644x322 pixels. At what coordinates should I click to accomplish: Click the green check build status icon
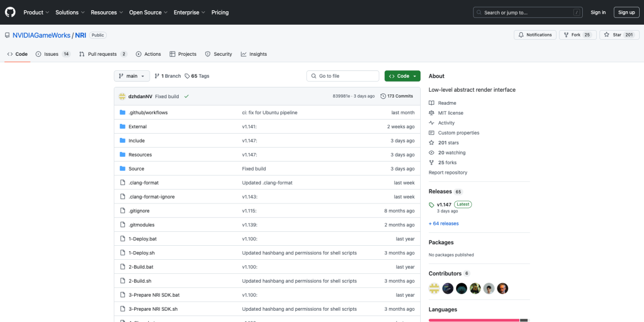point(186,97)
